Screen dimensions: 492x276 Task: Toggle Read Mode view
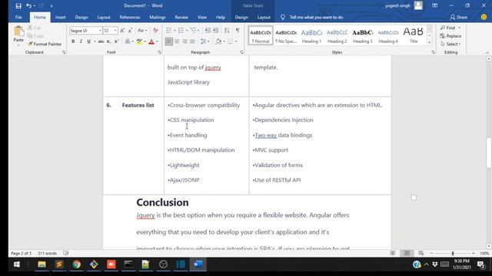pyautogui.click(x=393, y=253)
